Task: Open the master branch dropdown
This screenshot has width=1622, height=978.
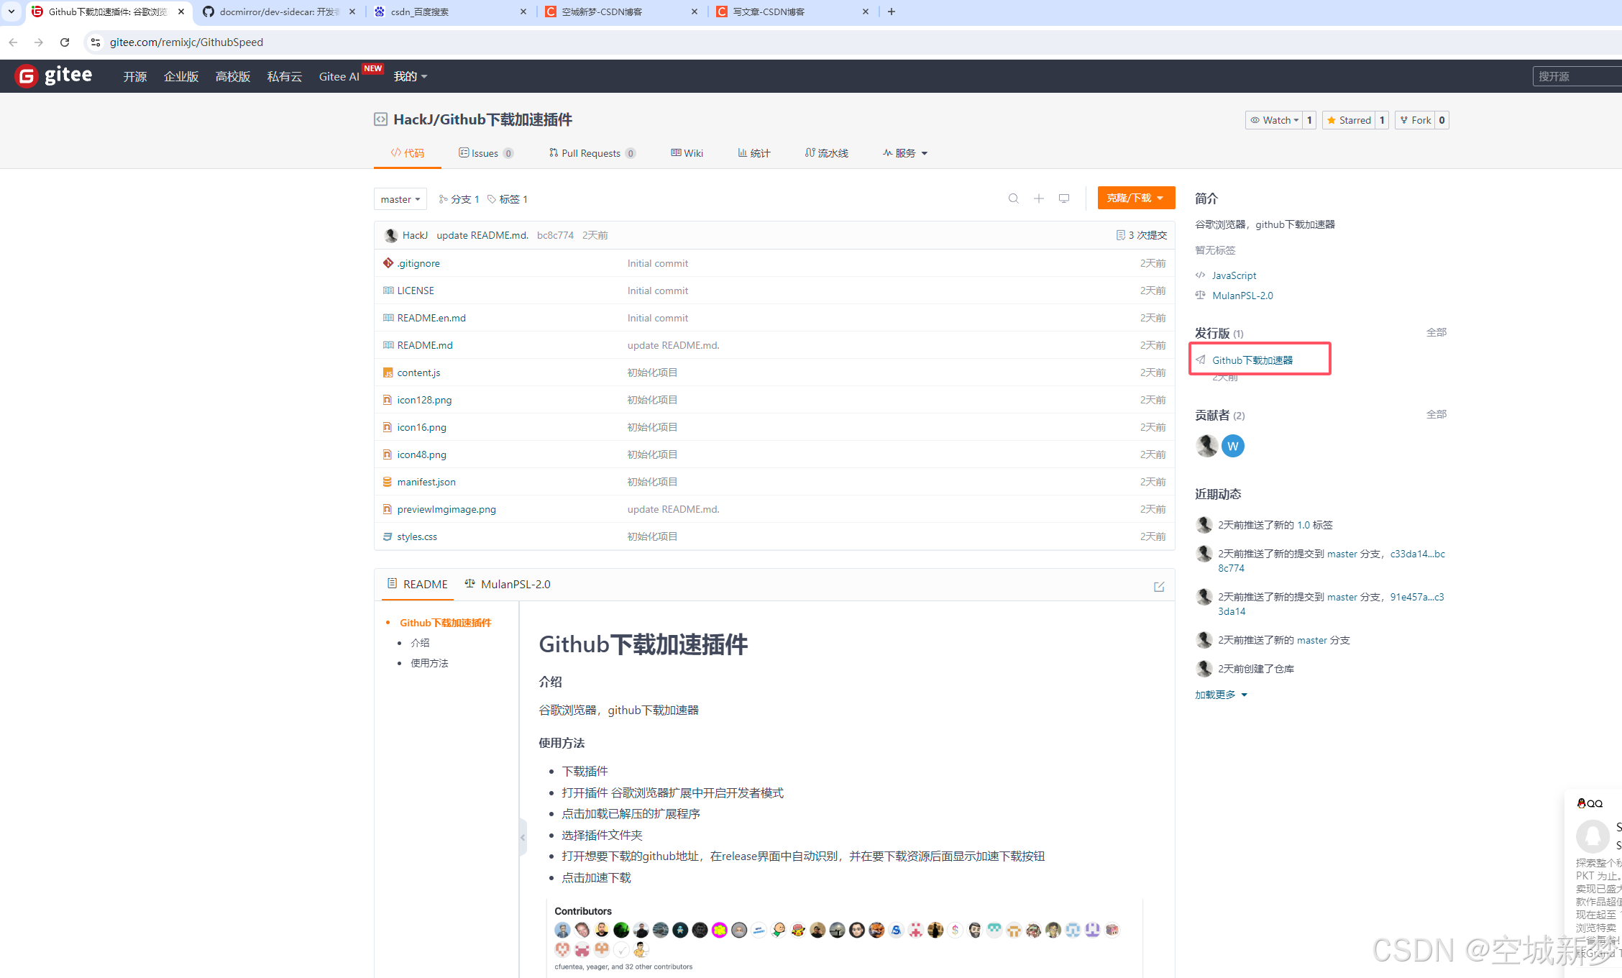Action: click(x=400, y=199)
